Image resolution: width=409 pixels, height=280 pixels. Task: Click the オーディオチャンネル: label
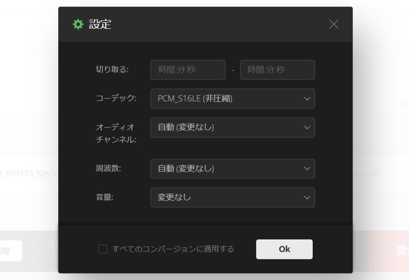pyautogui.click(x=116, y=133)
